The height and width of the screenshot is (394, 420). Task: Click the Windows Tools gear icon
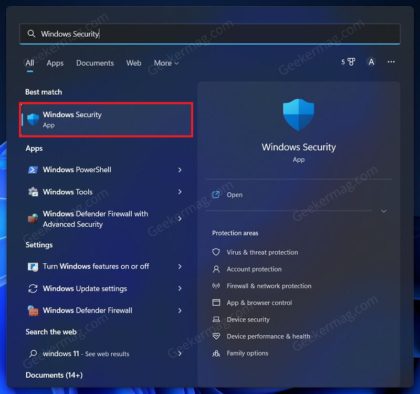coord(33,192)
